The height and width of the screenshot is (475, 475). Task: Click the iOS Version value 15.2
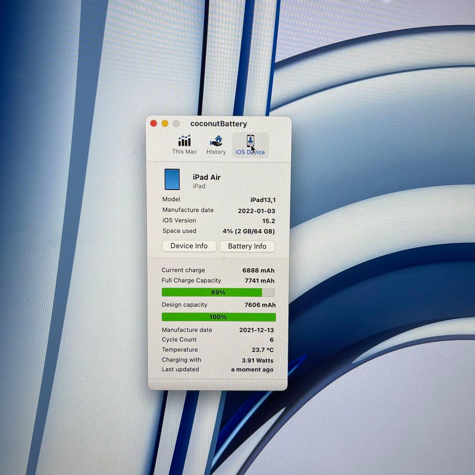268,221
